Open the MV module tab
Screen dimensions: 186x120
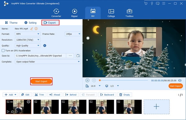[93, 13]
